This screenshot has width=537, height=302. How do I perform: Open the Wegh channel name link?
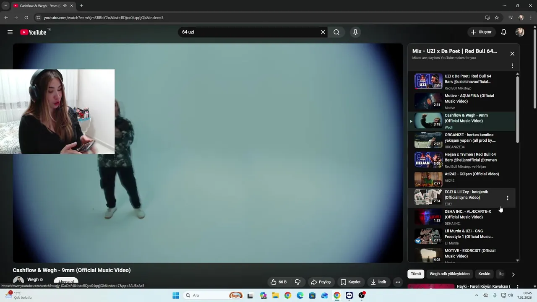[x=33, y=280]
